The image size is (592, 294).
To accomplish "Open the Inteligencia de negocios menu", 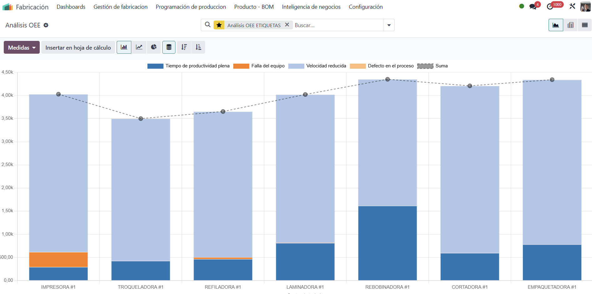I will 311,7.
